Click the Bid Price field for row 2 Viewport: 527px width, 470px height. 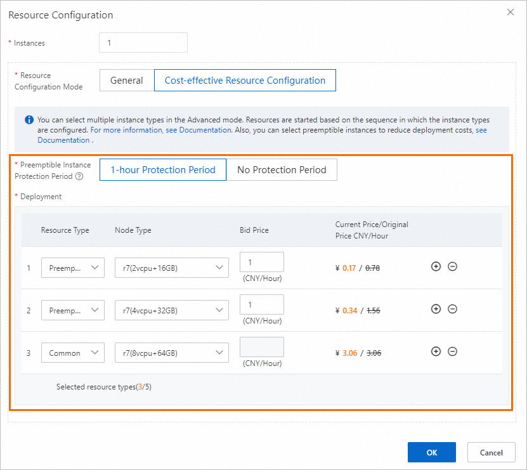coord(261,304)
